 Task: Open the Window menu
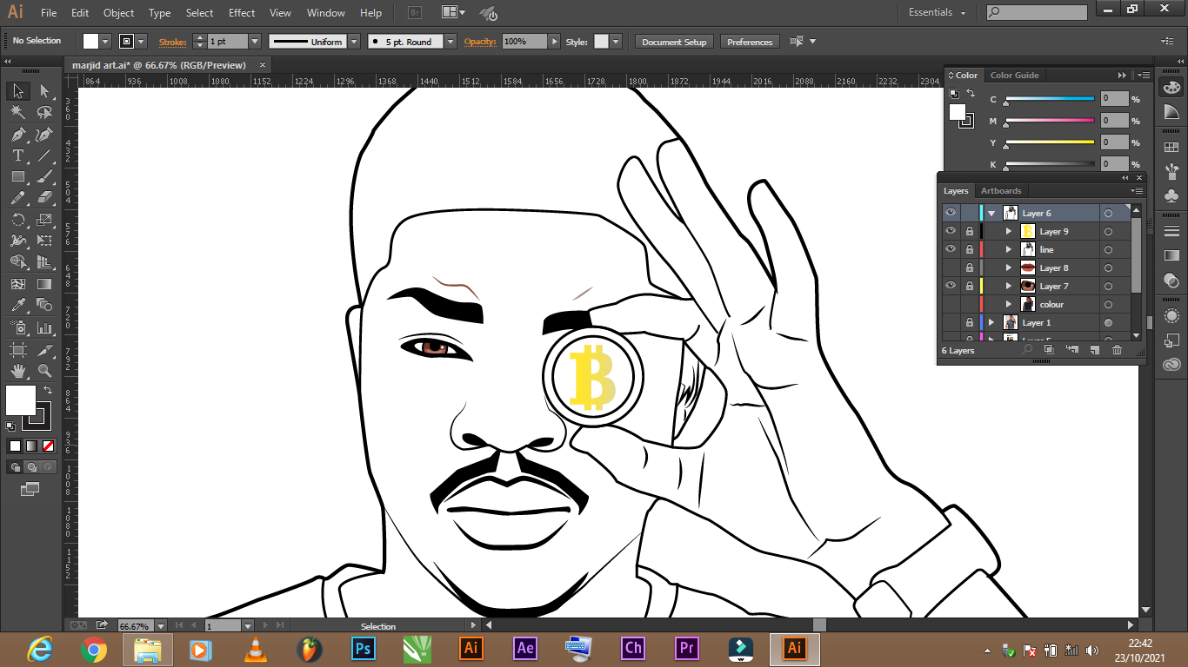point(326,13)
